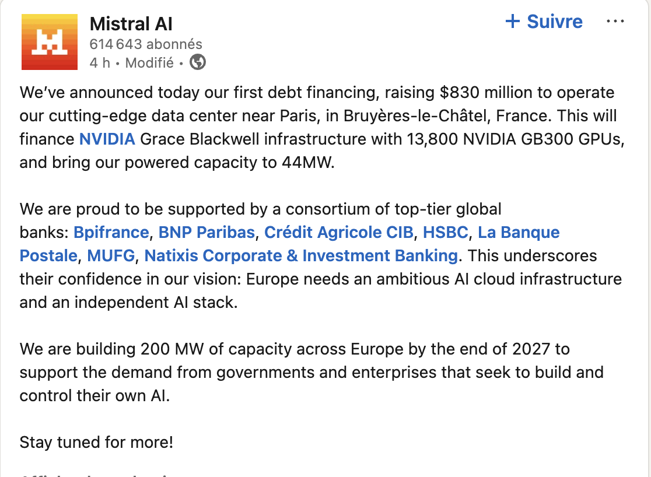The width and height of the screenshot is (651, 477).
Task: Open the three-dots post options menu
Action: pyautogui.click(x=615, y=22)
